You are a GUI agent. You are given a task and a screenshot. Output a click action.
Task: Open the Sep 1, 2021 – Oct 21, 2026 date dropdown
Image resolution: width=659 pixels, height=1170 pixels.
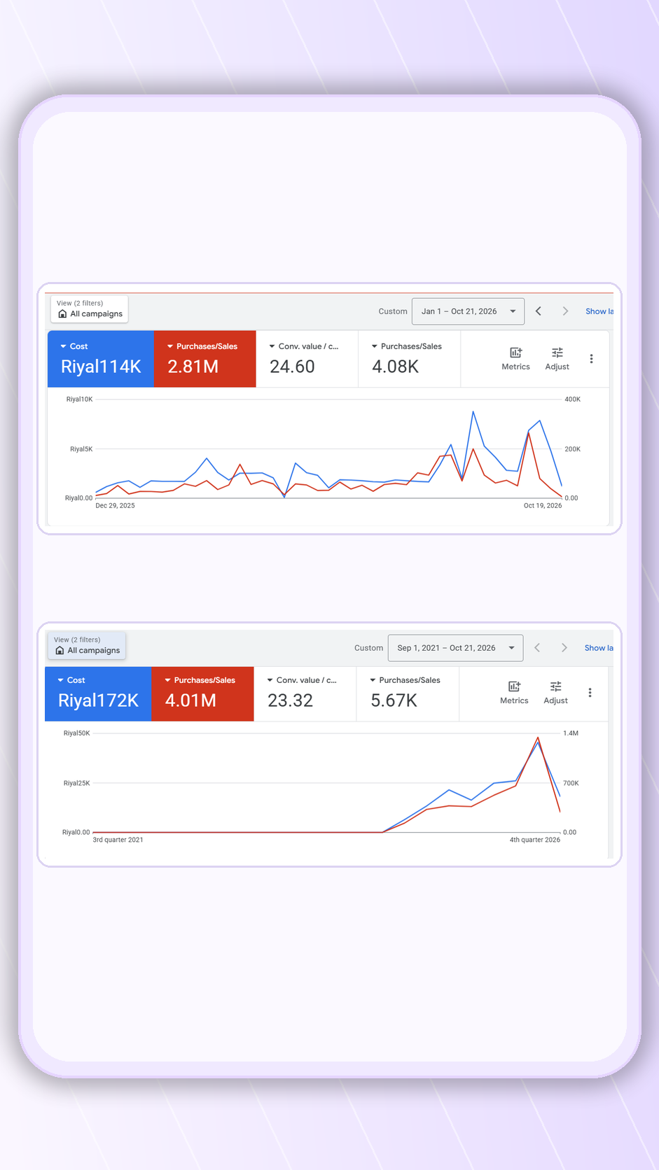coord(455,648)
